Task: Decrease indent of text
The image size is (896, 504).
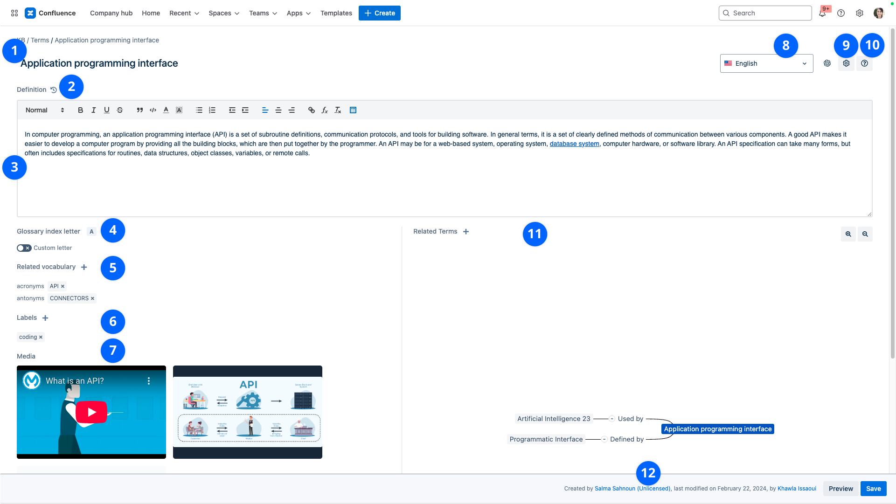Action: [232, 110]
